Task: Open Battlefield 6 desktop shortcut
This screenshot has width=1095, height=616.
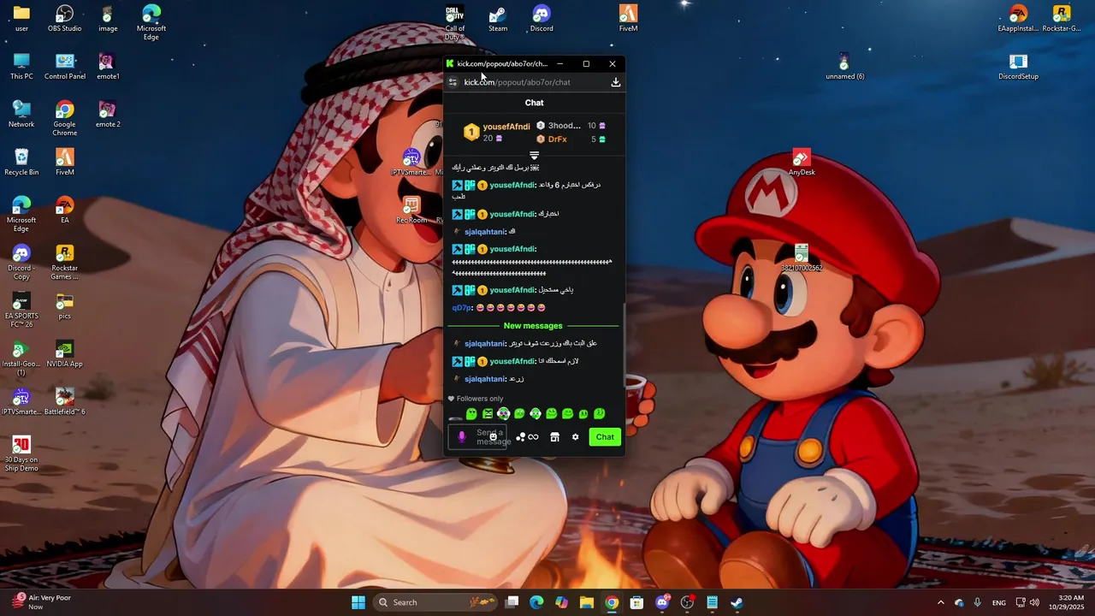Action: tap(65, 402)
